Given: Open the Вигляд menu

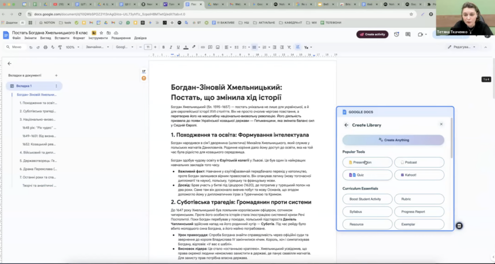Looking at the screenshot, I should coord(45,38).
